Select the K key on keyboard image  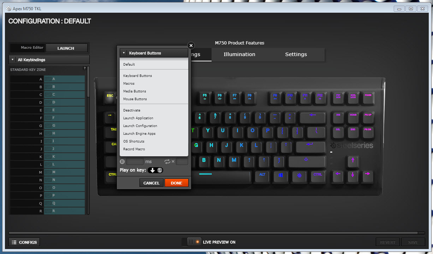point(242,146)
